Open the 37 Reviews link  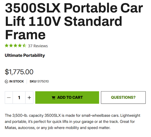(x=38, y=46)
